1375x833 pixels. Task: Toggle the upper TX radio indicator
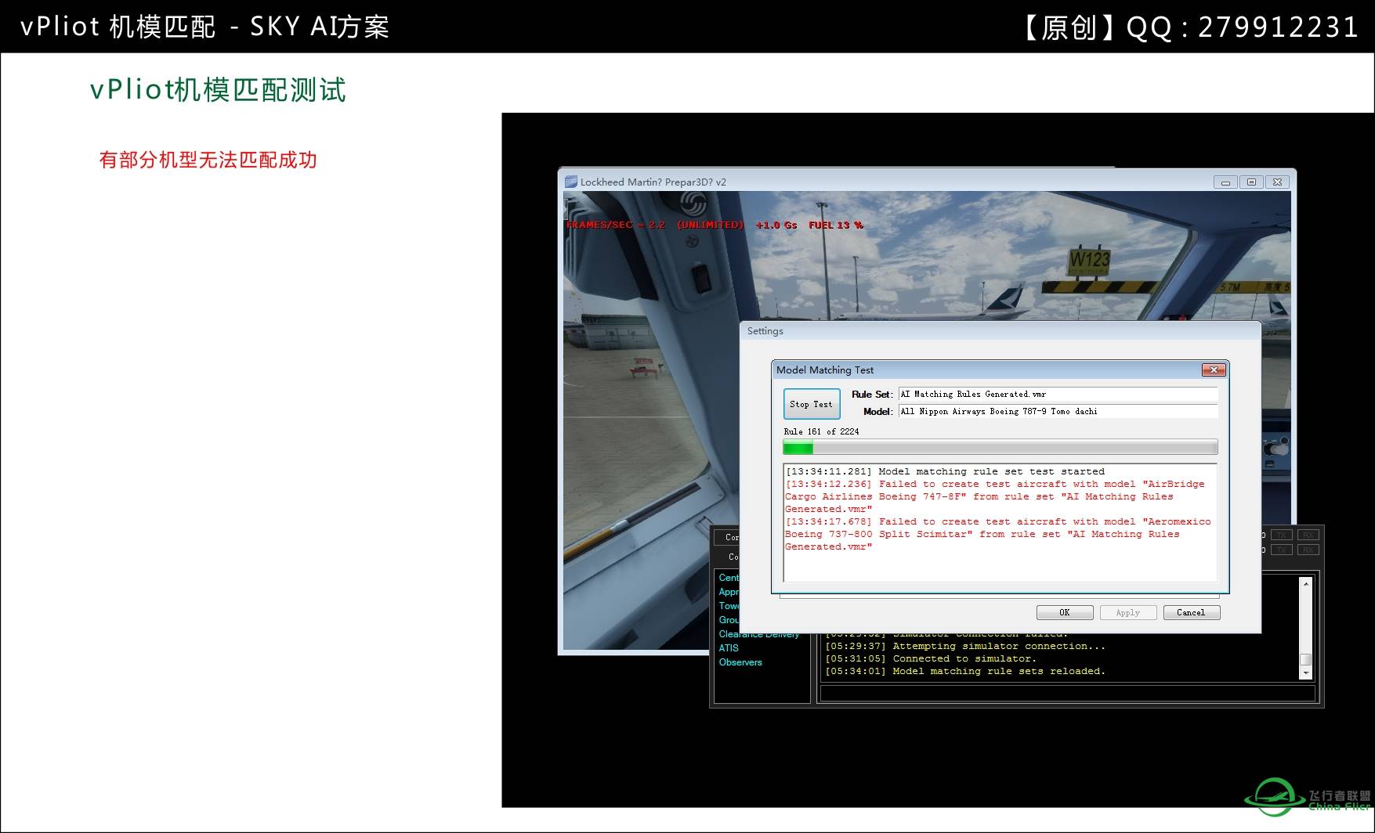point(1282,535)
